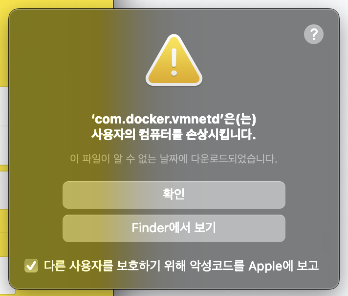Click the checkmark beside 다른 사용자를 보호하기
The width and height of the screenshot is (348, 296).
31,266
